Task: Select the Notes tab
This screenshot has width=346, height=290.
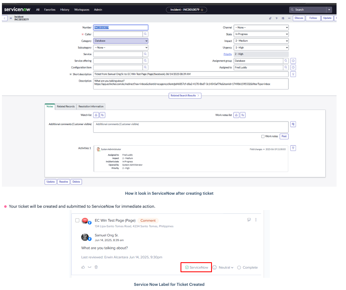Action: [x=50, y=107]
